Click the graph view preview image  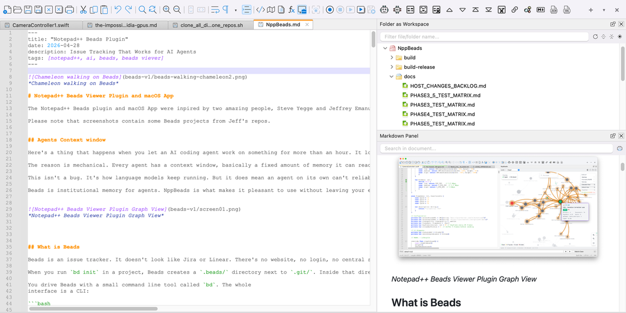(x=498, y=207)
